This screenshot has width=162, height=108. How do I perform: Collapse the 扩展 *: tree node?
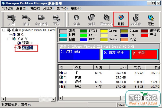point(9,39)
